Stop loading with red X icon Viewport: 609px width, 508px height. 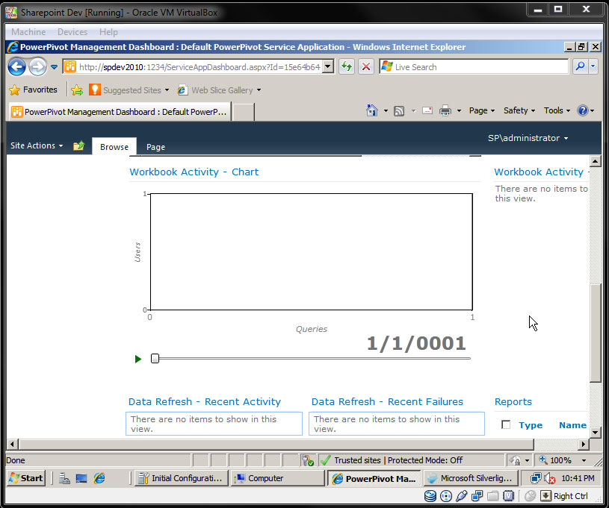click(366, 66)
